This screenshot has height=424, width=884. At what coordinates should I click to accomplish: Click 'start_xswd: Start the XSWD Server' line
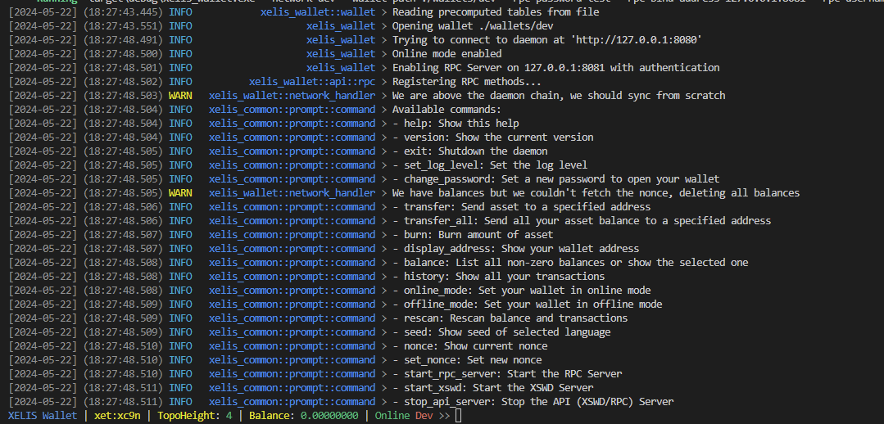[492, 387]
